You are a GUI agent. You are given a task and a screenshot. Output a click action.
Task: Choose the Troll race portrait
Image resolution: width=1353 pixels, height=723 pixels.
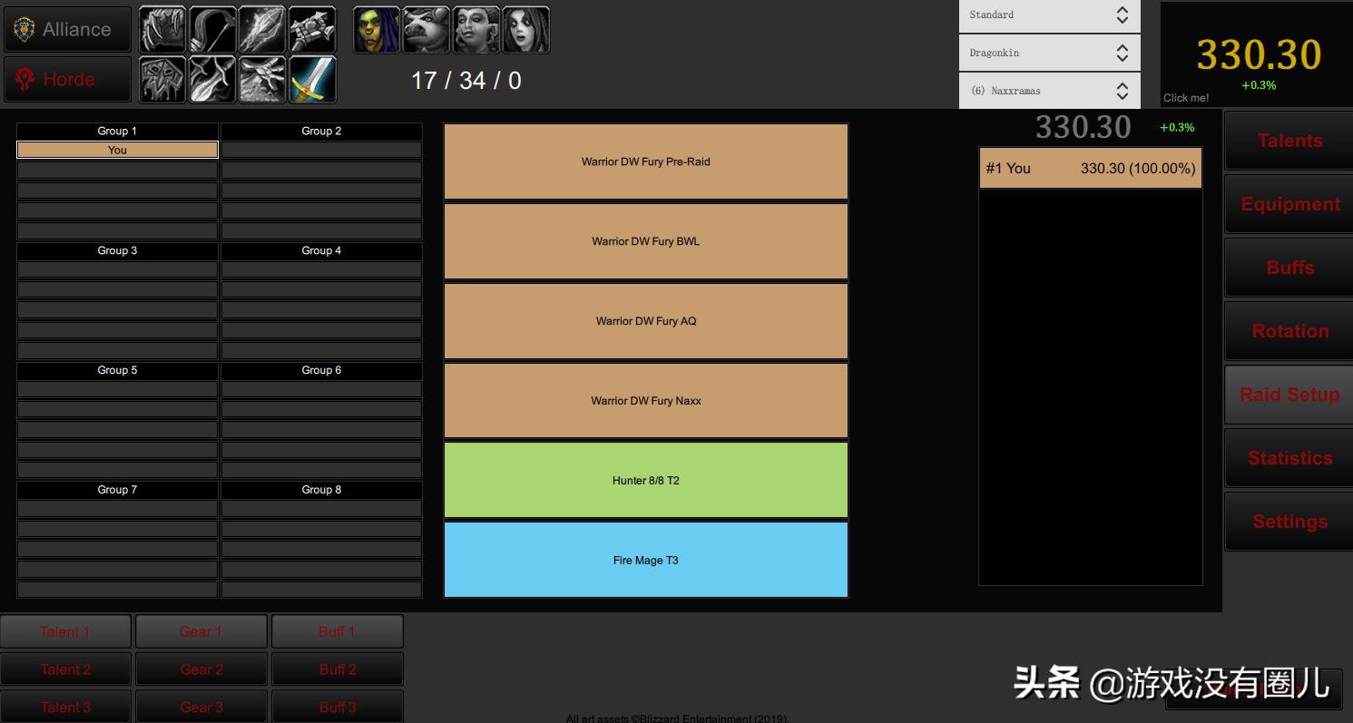click(x=476, y=30)
